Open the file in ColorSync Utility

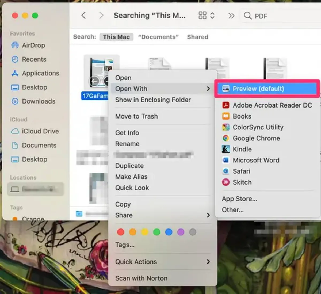[258, 127]
